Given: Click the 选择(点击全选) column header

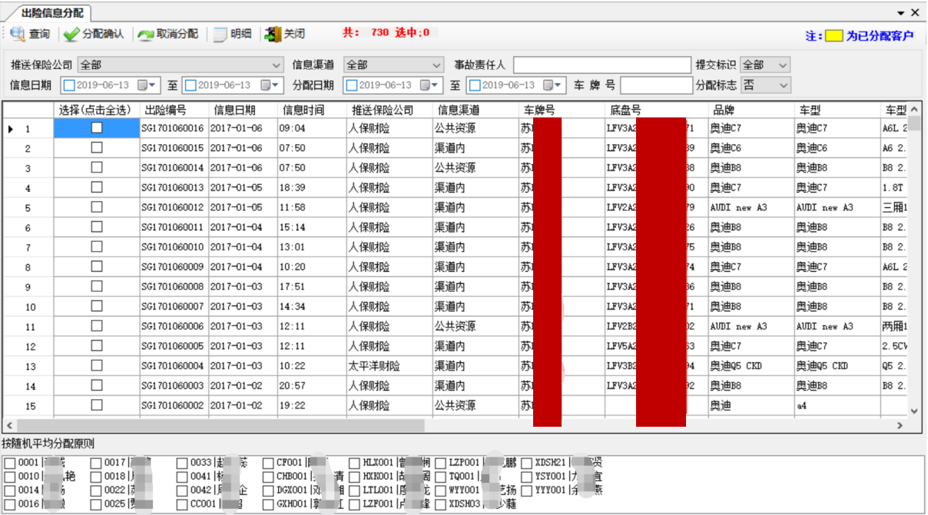Looking at the screenshot, I should point(96,110).
